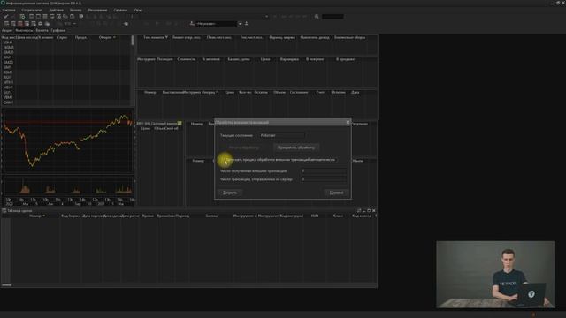
Task: Click the icon right of the Не указан combo arrow
Action: [247, 24]
